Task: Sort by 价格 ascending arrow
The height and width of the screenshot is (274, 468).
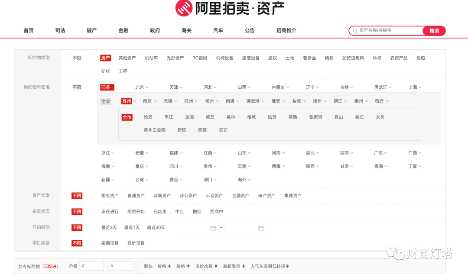Action: pyautogui.click(x=183, y=266)
